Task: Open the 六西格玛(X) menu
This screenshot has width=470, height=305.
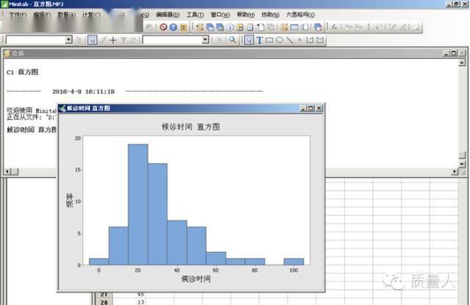Action: pyautogui.click(x=300, y=15)
